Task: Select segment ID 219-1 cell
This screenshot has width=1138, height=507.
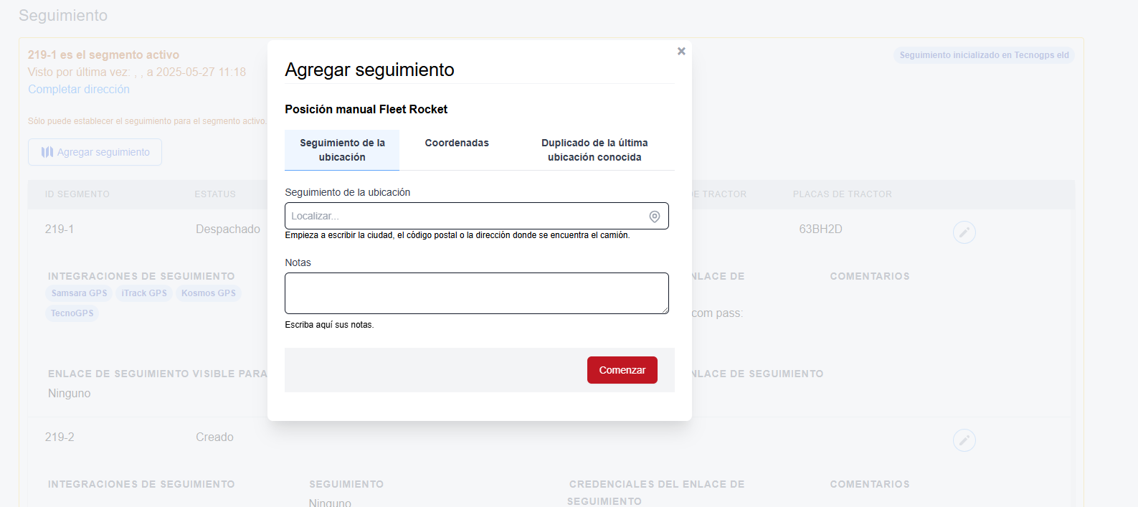Action: coord(60,229)
